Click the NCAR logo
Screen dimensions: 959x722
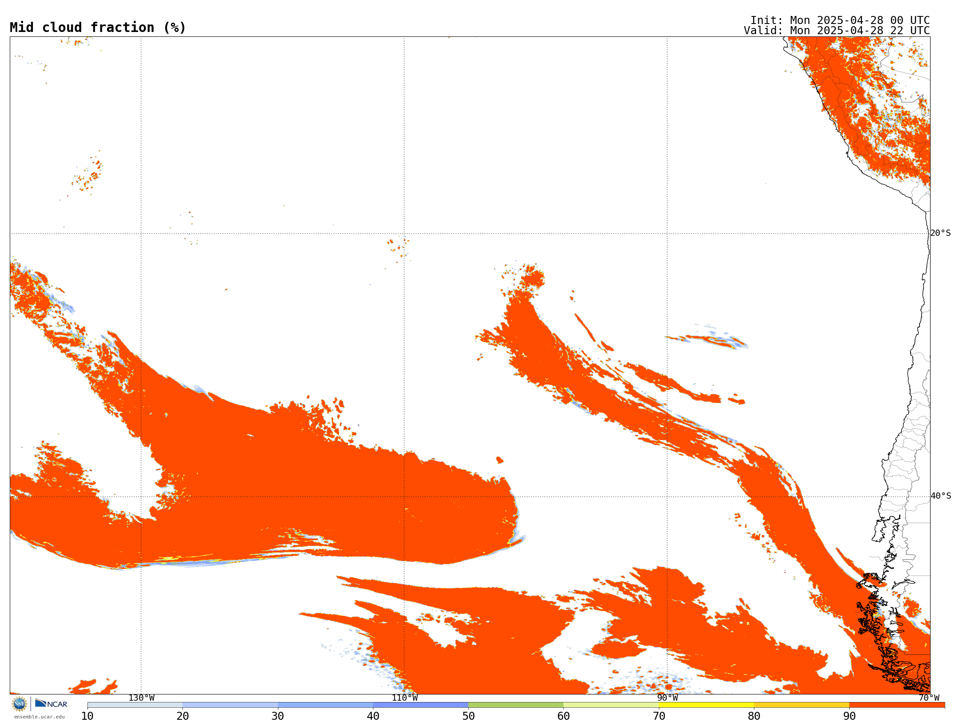coord(51,703)
